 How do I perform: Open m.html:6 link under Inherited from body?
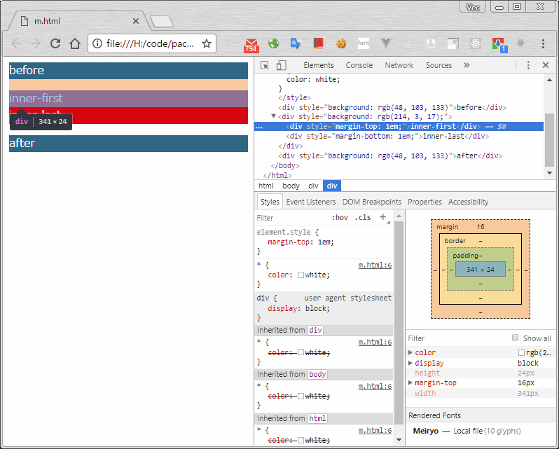coord(375,386)
